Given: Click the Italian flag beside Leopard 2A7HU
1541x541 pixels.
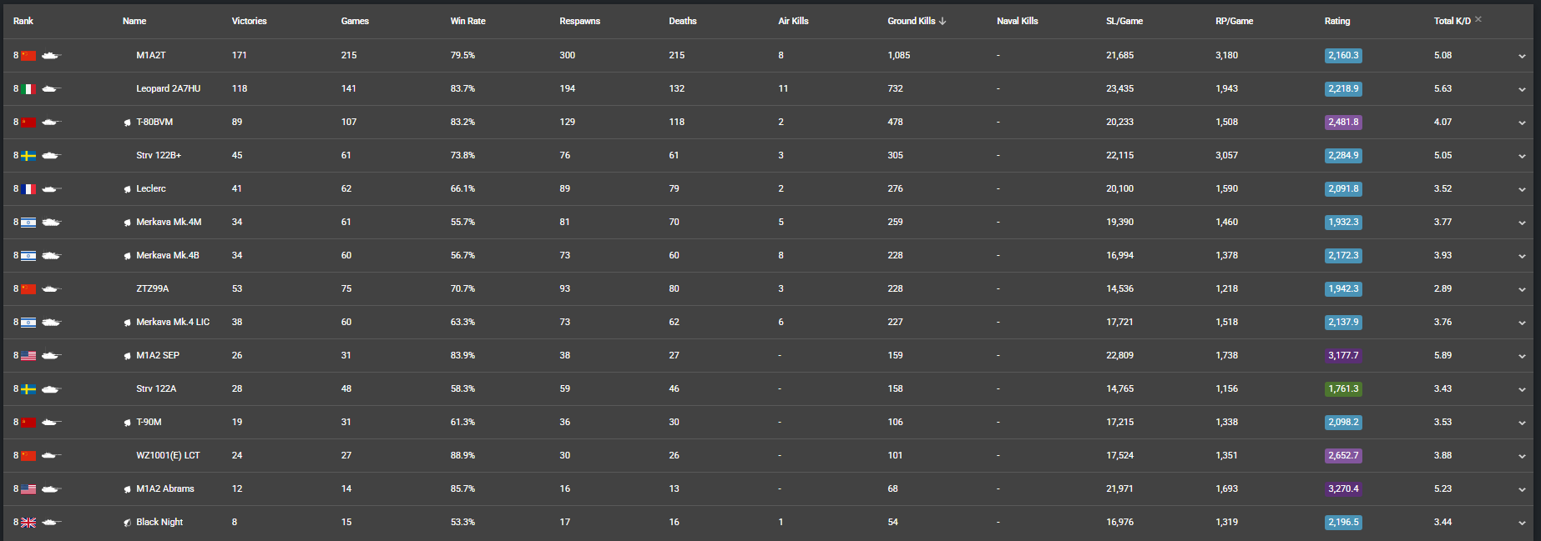Looking at the screenshot, I should coord(28,89).
